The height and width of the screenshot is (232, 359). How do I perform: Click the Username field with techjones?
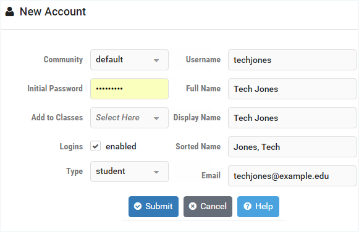point(292,60)
